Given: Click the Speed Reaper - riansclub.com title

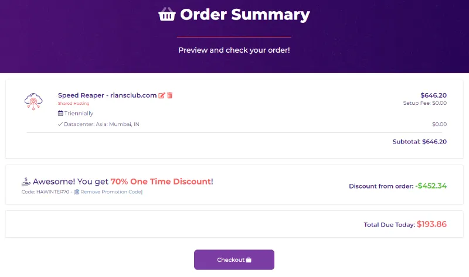Looking at the screenshot, I should click(107, 95).
